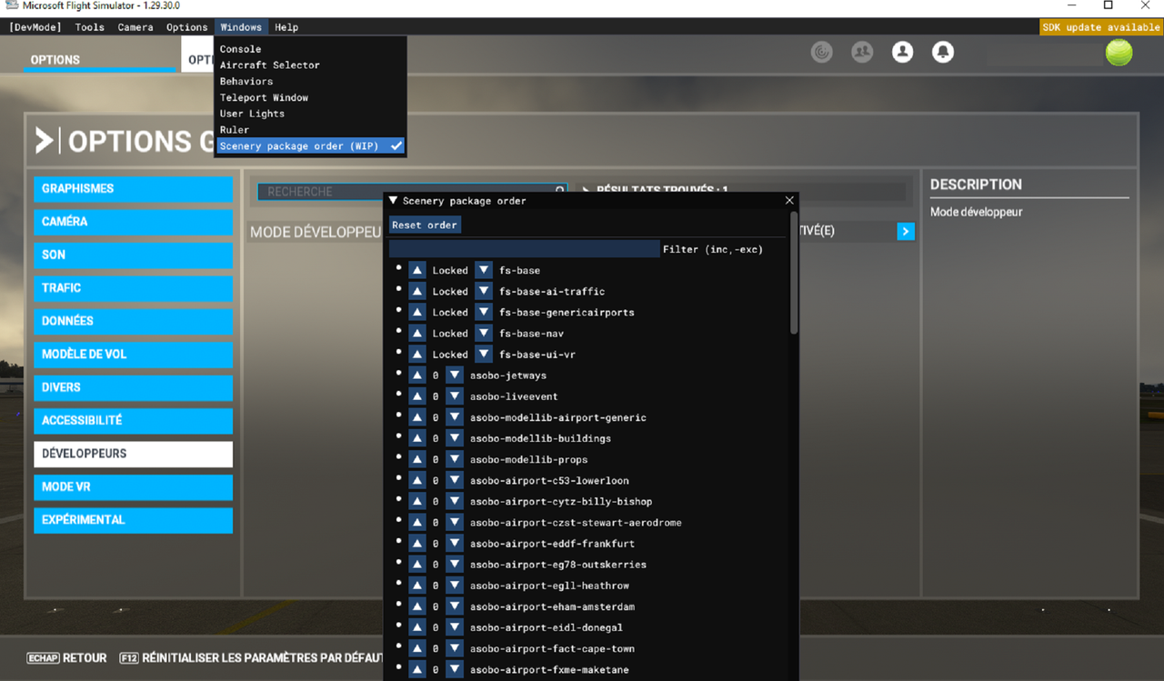Viewport: 1164px width, 681px height.
Task: Click SDK update available notice
Action: coord(1101,27)
